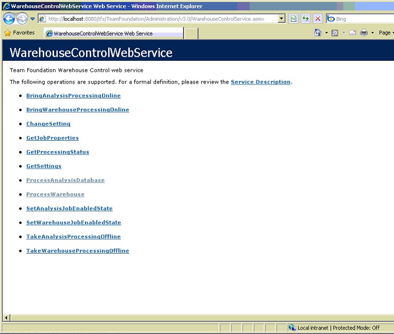This screenshot has height=334, width=394.
Task: Click the Refresh page icon
Action: tap(305, 19)
